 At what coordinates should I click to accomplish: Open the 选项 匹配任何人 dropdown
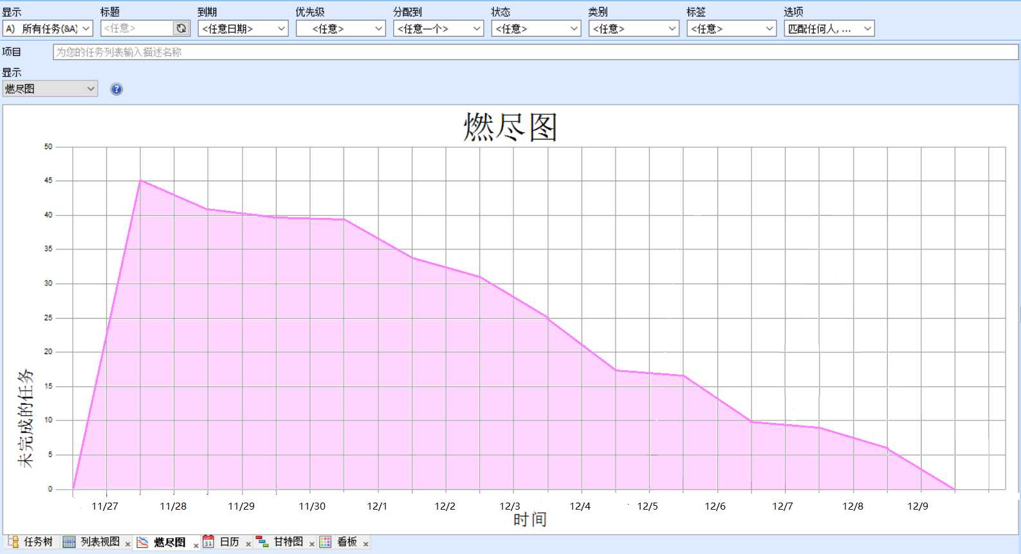tap(829, 28)
